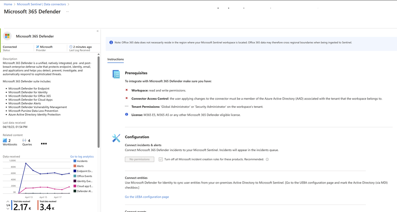Screen dimensions: 397x212
Task: Click the down chevron below the 1/4 pager
Action: coord(8,209)
